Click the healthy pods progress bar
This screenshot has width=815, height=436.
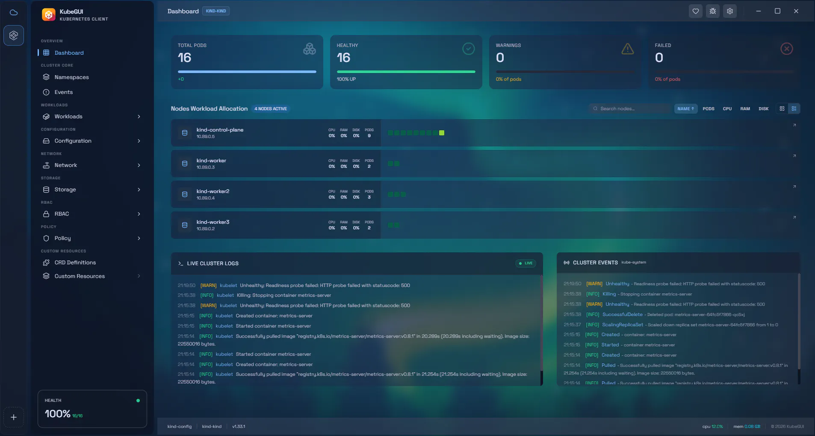[406, 72]
